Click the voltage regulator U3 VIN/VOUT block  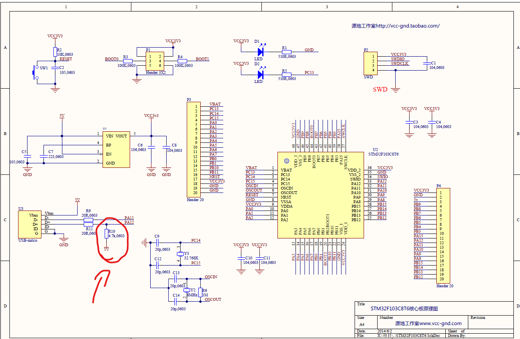coord(116,150)
